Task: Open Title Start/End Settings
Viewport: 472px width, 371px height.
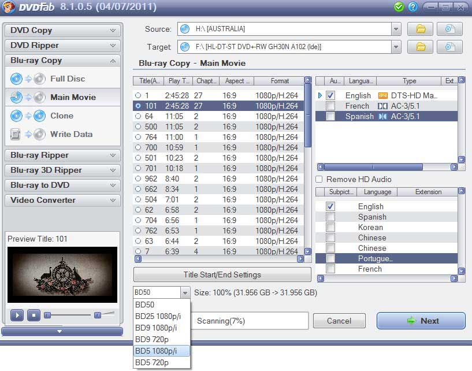Action: point(222,274)
